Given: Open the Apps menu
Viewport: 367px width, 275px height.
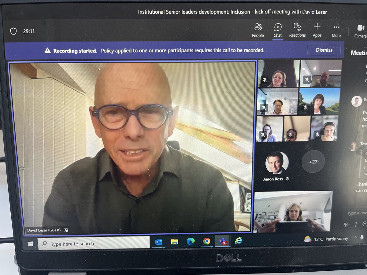Looking at the screenshot, I should pyautogui.click(x=317, y=31).
